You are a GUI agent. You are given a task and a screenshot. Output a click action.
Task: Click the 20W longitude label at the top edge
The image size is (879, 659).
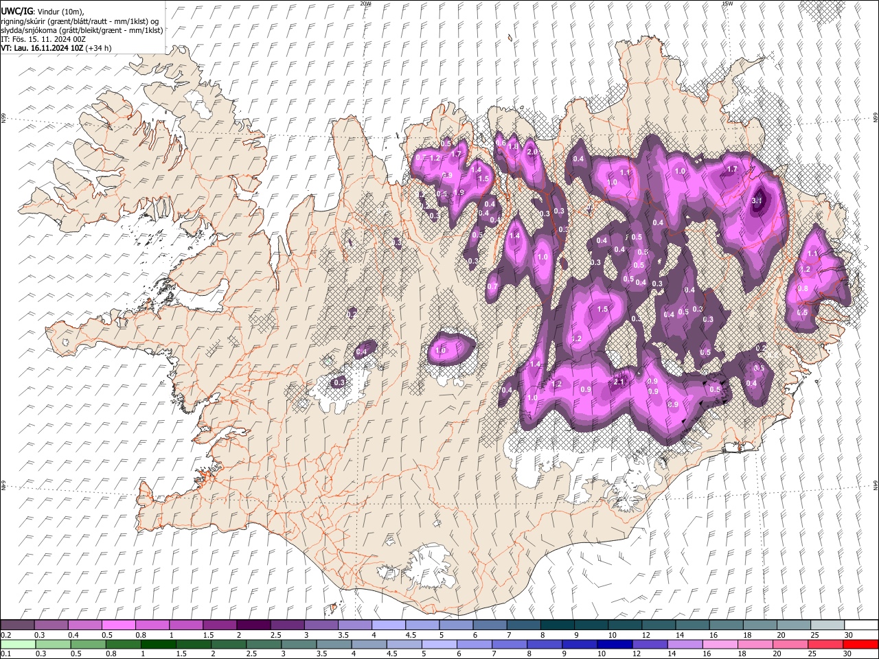pyautogui.click(x=365, y=3)
